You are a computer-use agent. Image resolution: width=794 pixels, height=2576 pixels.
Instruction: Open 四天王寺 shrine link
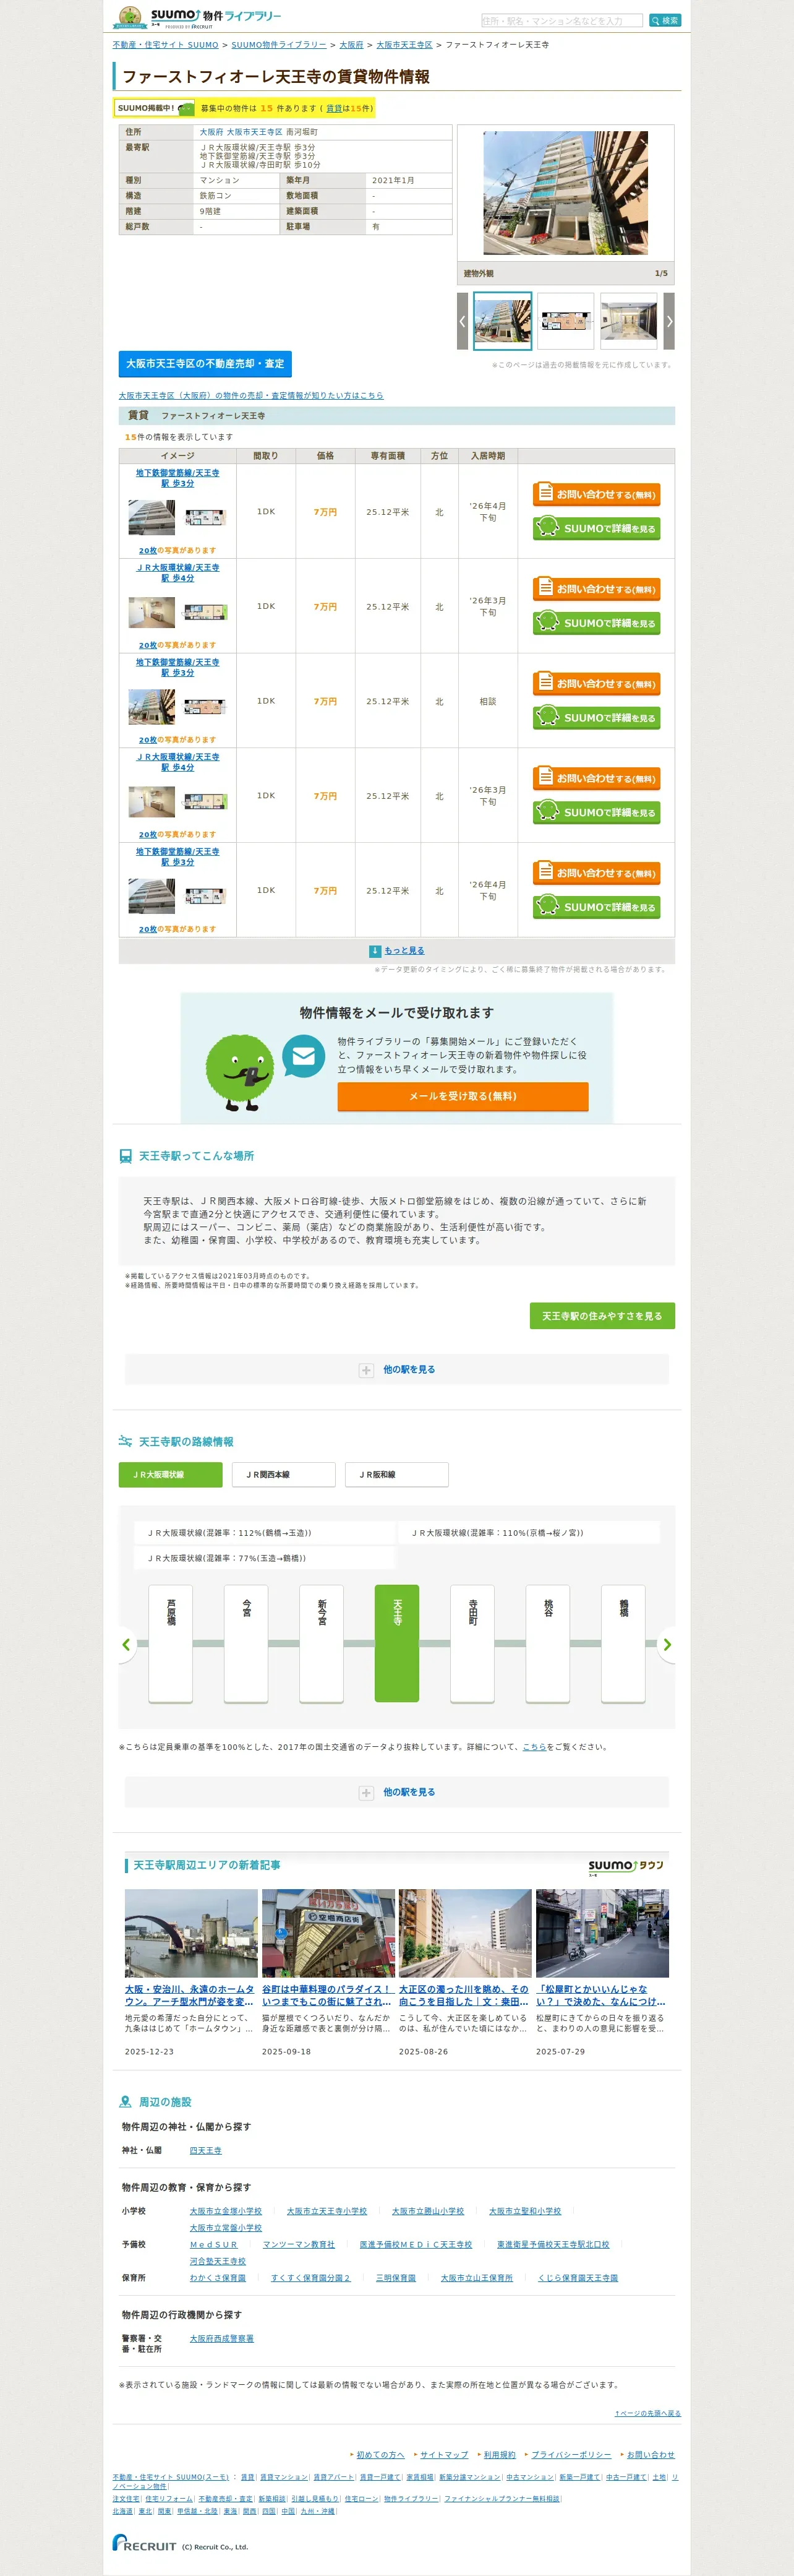[206, 2151]
